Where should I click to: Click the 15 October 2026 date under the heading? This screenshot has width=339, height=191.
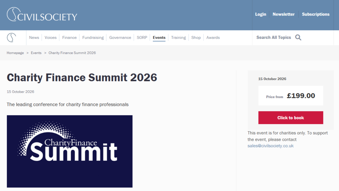click(x=20, y=92)
